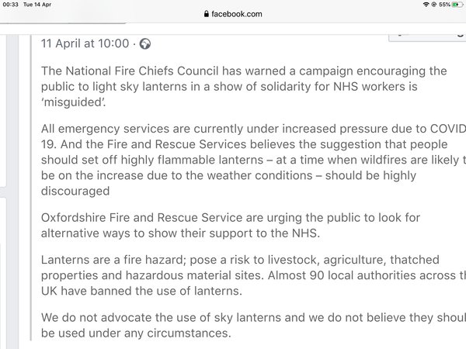Open the 11 April at 10:00 timestamp link
Image resolution: width=466 pixels, height=349 pixels.
[x=85, y=43]
